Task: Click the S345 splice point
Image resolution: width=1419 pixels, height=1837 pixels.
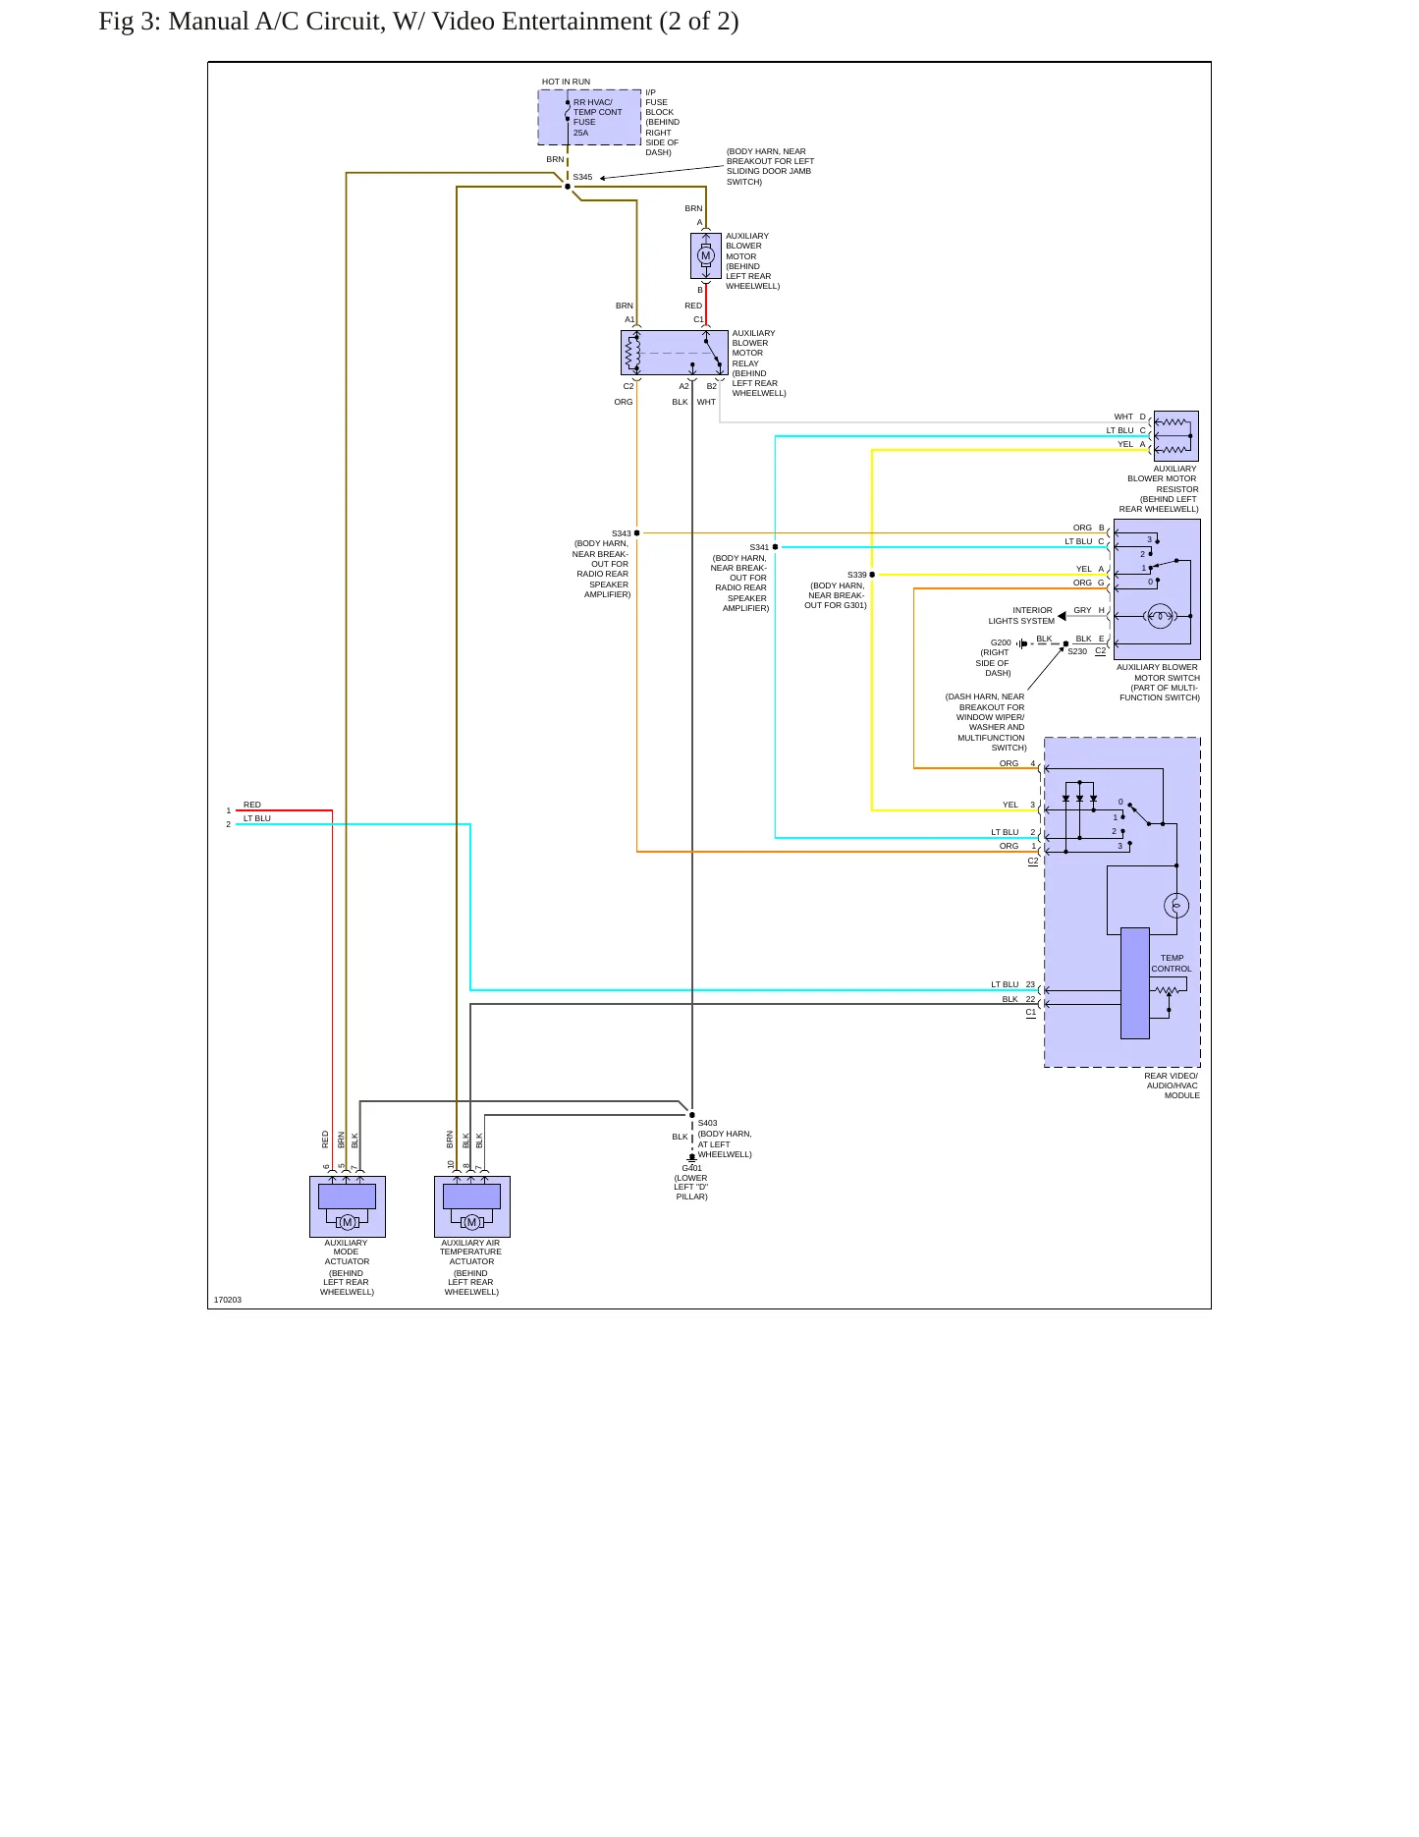Action: pos(568,187)
